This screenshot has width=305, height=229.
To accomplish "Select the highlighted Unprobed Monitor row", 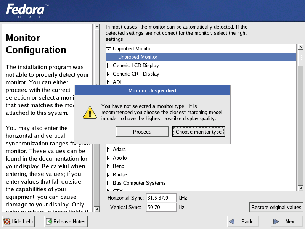I will point(201,57).
